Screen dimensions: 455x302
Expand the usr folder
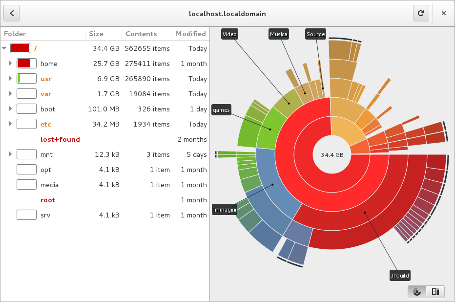[x=10, y=79]
